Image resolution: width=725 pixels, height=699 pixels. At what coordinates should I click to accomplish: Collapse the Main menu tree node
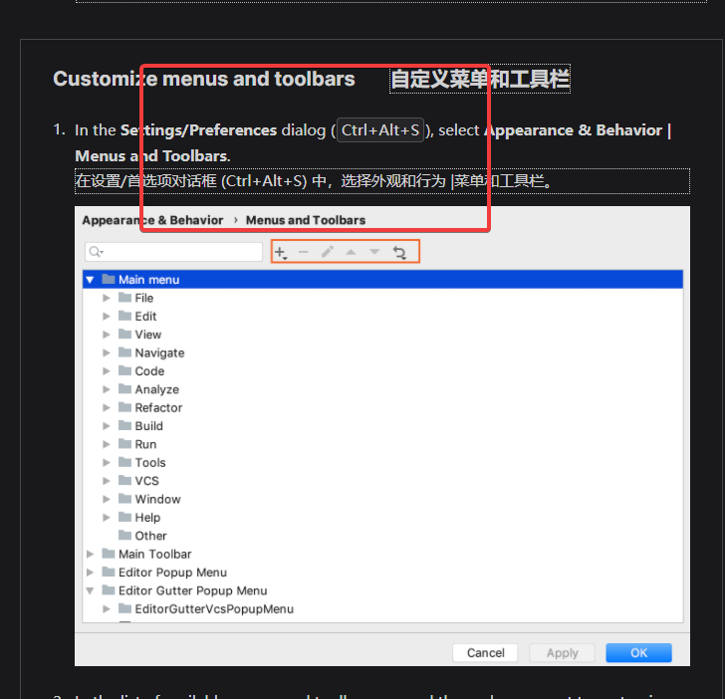(90, 279)
